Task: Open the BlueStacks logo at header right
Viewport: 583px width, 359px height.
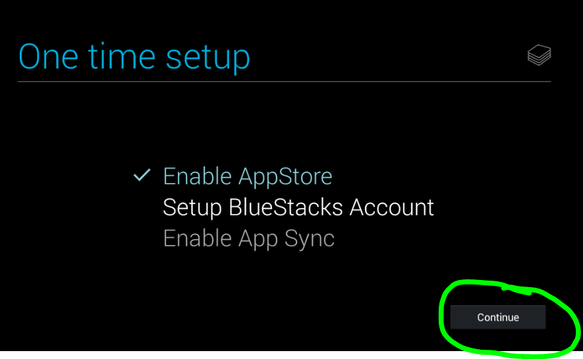Action: (539, 55)
